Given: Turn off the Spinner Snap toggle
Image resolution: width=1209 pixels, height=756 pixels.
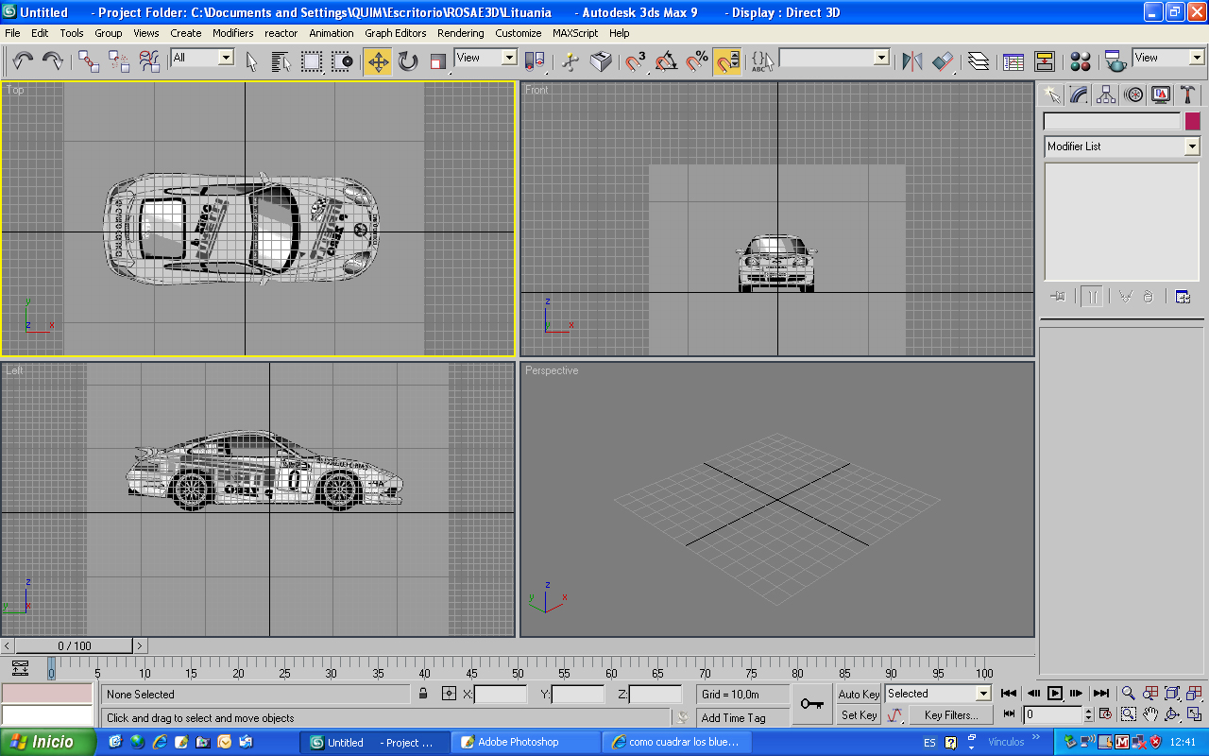Looking at the screenshot, I should coord(727,61).
